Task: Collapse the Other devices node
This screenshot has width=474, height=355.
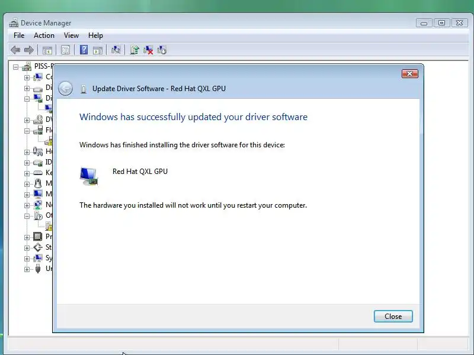Action: (27, 216)
